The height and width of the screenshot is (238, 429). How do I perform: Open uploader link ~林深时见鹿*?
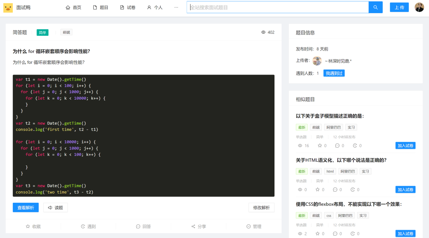[338, 61]
